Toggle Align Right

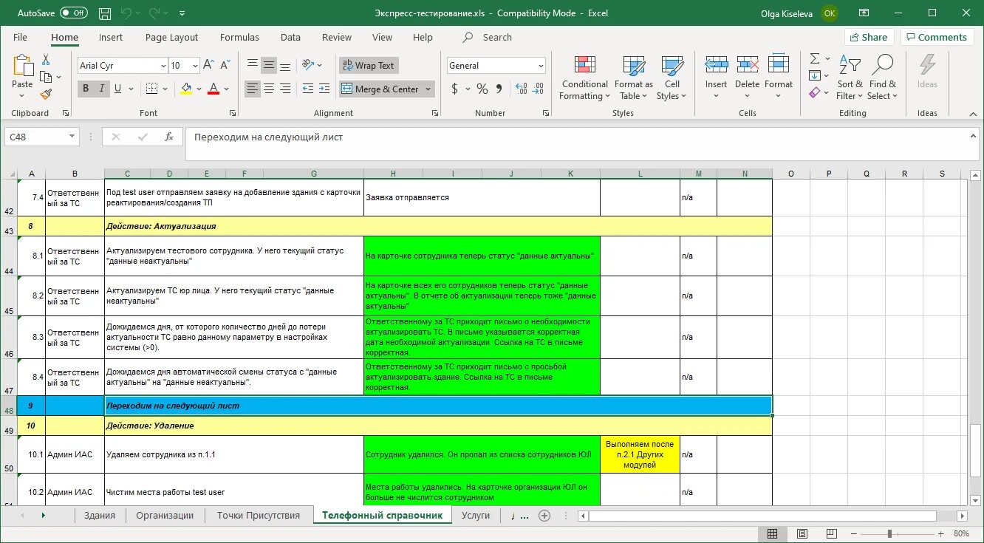coord(285,89)
